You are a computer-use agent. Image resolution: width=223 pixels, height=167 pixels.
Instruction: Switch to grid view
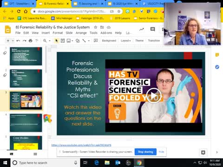pyautogui.click(x=35, y=154)
